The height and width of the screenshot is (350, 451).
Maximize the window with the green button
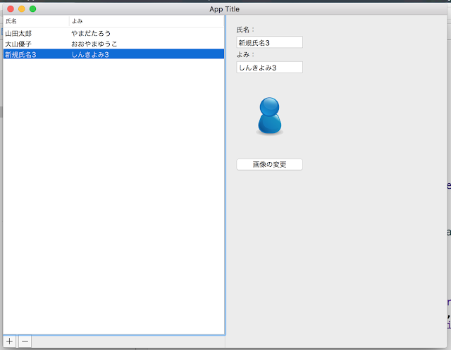(x=33, y=9)
